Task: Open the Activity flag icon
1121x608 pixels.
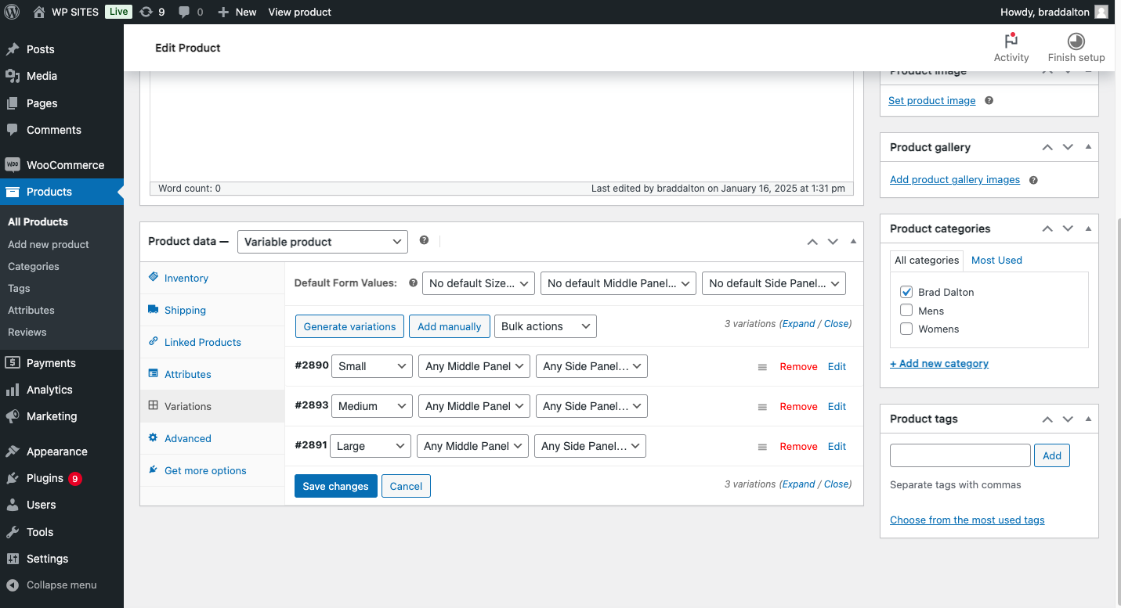Action: coord(1011,41)
